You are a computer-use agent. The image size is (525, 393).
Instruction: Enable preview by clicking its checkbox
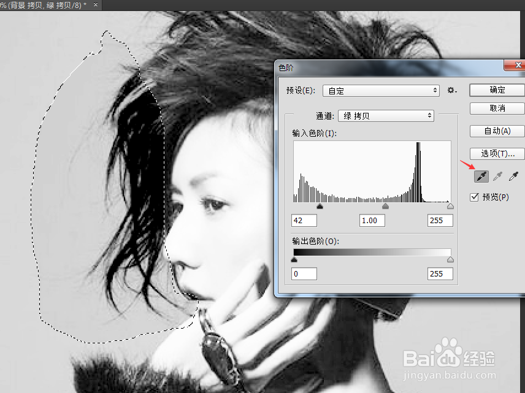pyautogui.click(x=474, y=197)
